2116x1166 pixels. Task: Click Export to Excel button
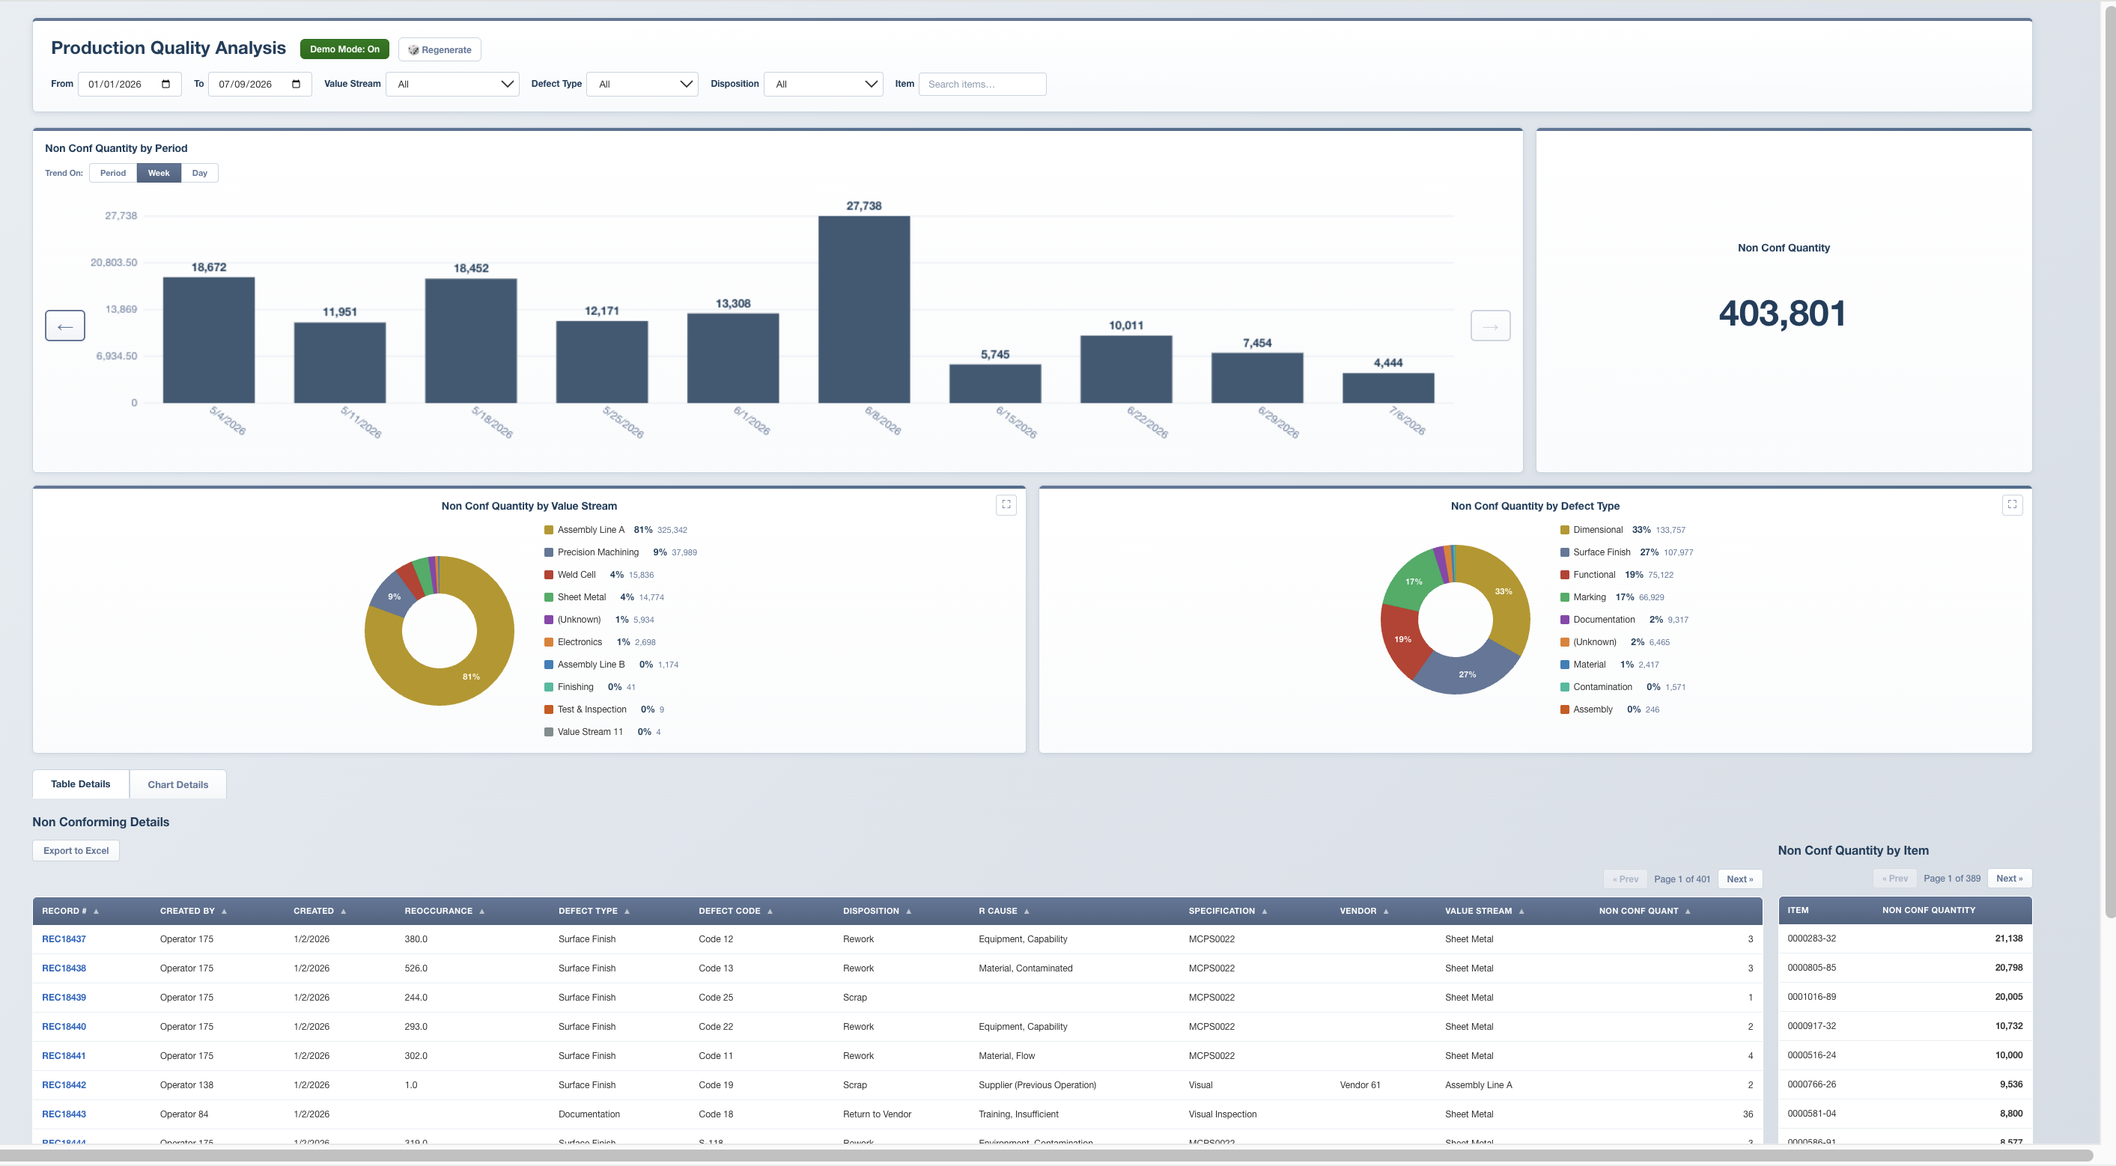pos(76,851)
